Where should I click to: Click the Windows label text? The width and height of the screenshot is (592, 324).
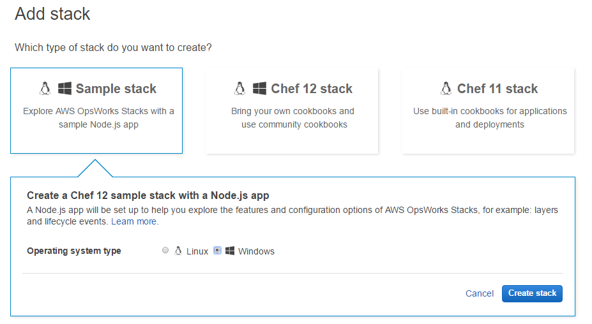click(x=256, y=251)
